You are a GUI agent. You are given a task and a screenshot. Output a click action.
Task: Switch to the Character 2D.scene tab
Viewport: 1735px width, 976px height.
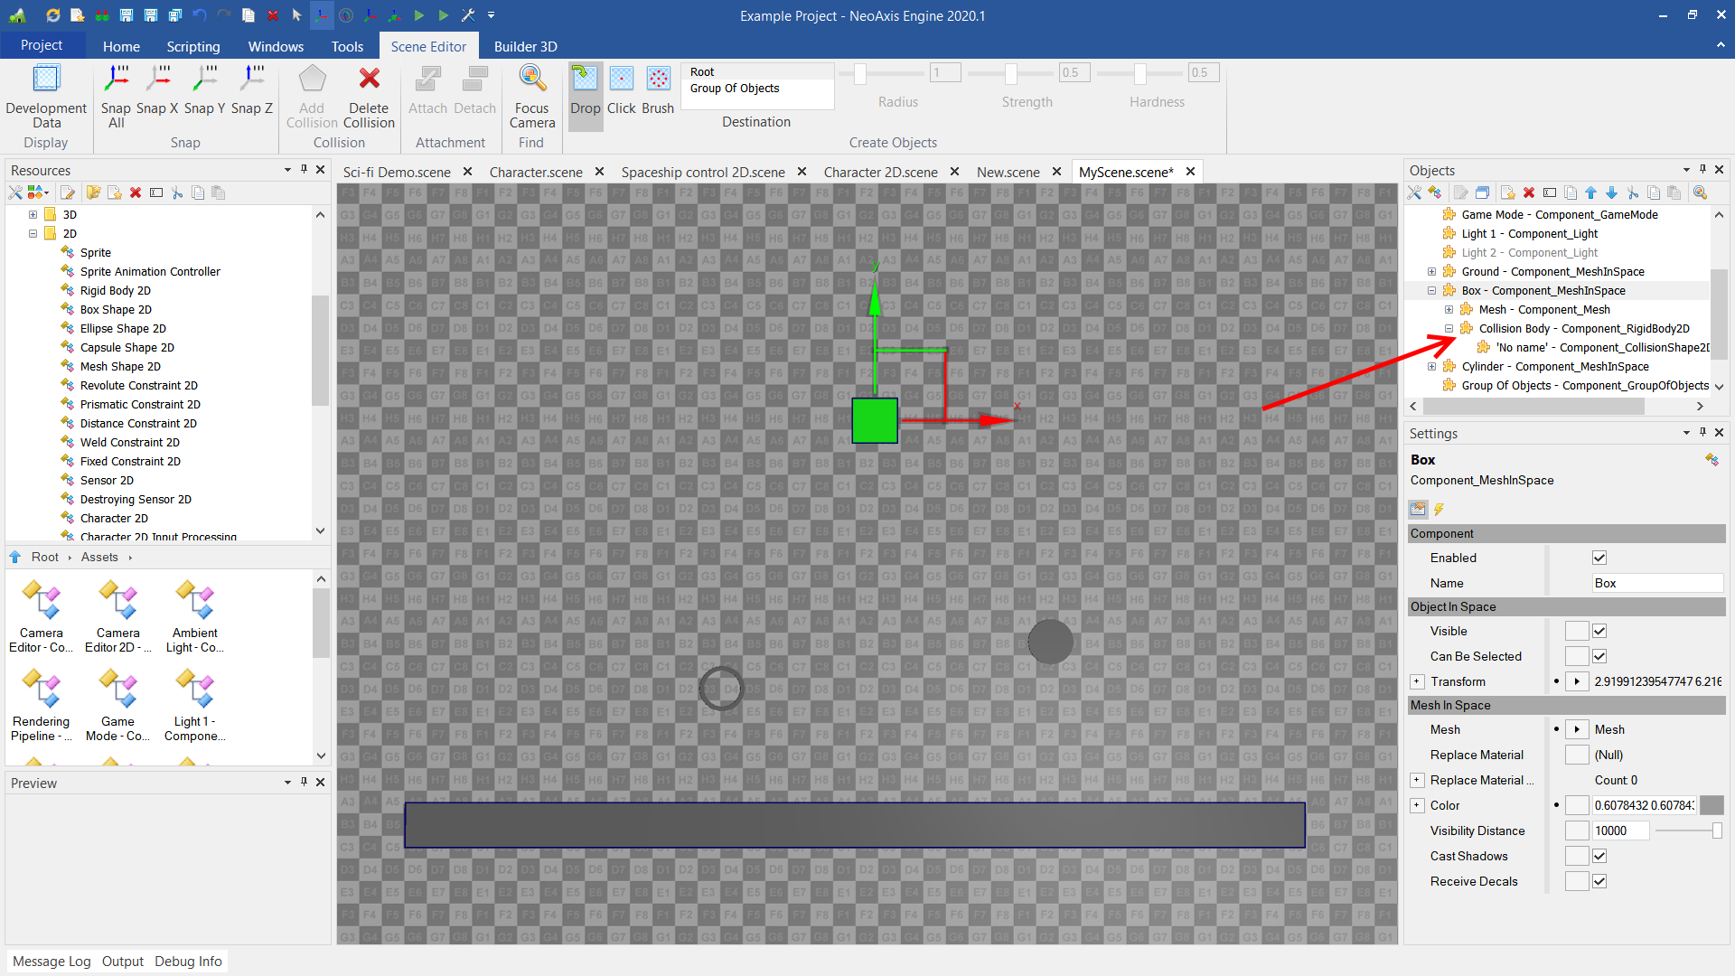click(x=880, y=172)
